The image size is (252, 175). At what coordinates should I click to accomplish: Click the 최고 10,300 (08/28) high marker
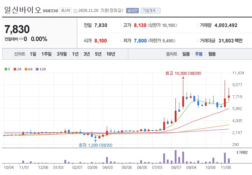[183, 73]
